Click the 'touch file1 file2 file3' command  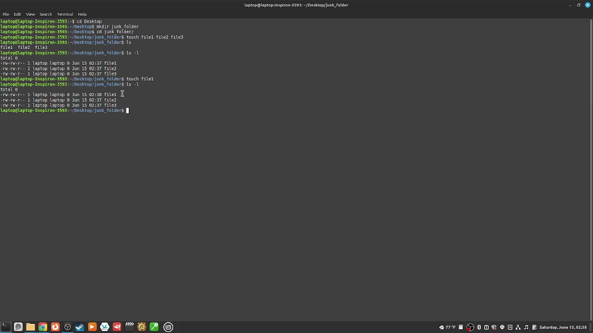click(155, 37)
